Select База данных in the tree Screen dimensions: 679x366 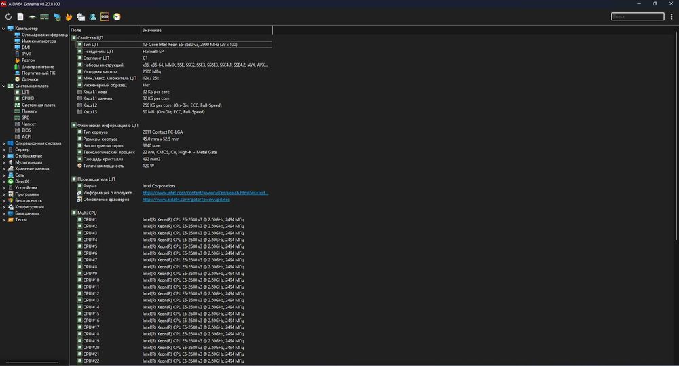[x=27, y=213]
